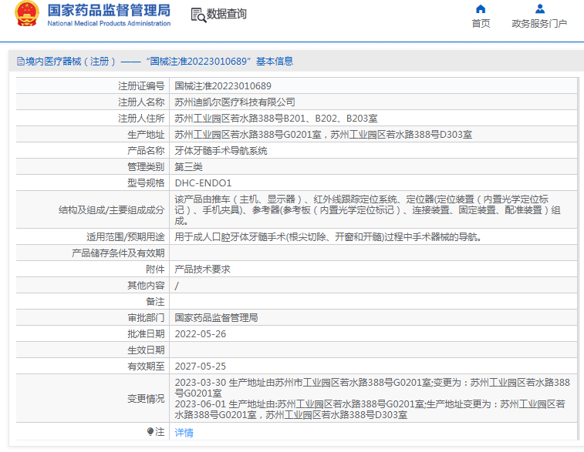Click the 首页 home icon
Viewport: 584px width, 452px height.
[x=481, y=9]
